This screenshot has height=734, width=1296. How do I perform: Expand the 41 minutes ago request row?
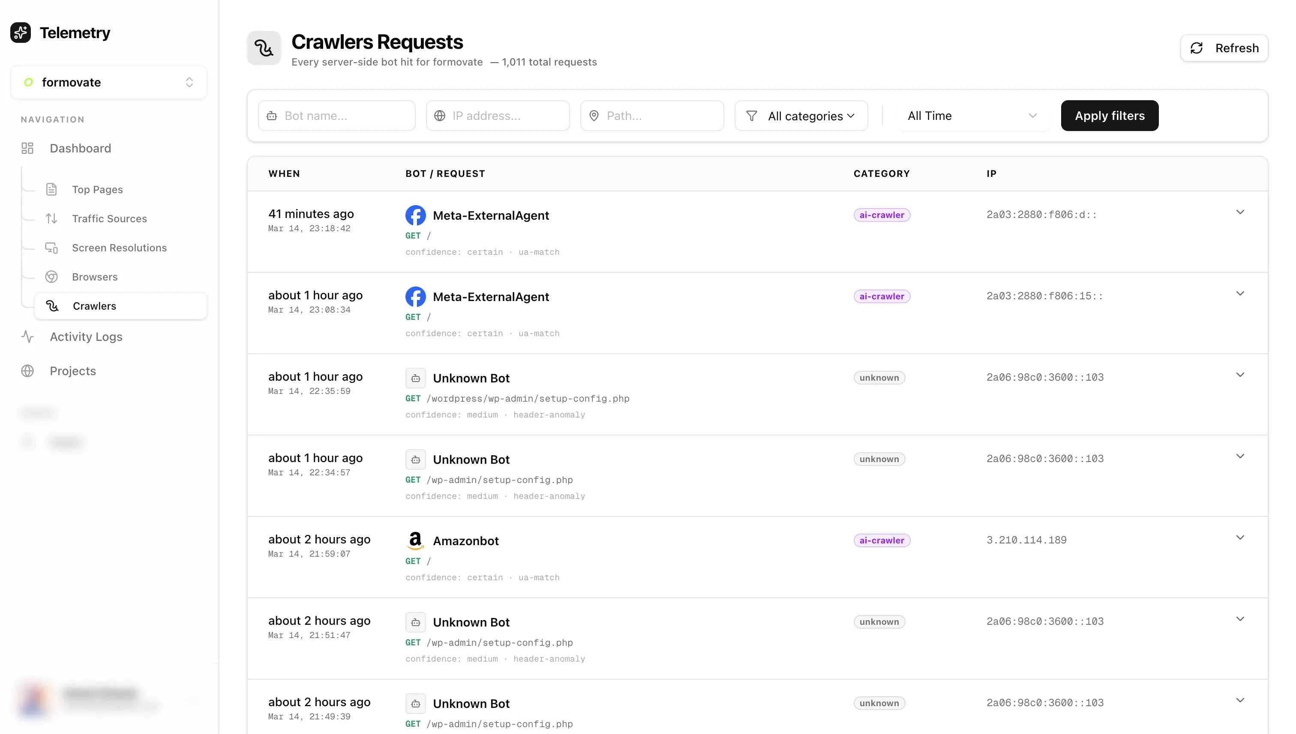tap(1240, 212)
